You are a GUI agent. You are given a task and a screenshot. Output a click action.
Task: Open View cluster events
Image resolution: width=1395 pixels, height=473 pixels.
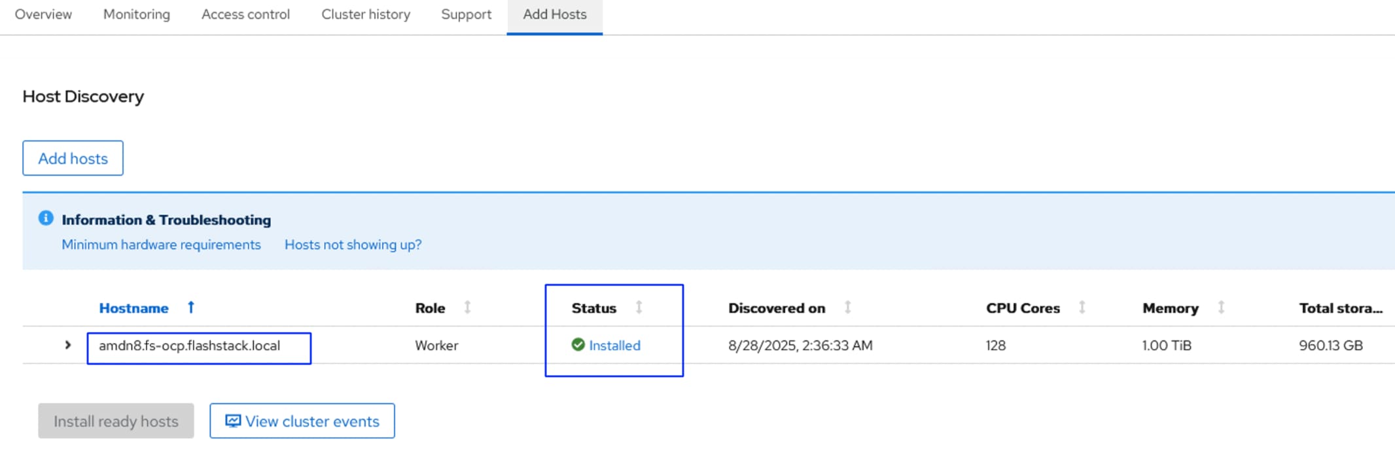click(x=302, y=421)
